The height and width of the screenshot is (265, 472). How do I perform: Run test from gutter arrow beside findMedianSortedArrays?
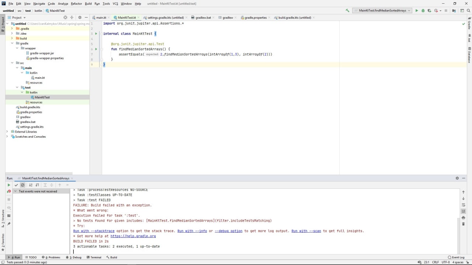pos(96,49)
